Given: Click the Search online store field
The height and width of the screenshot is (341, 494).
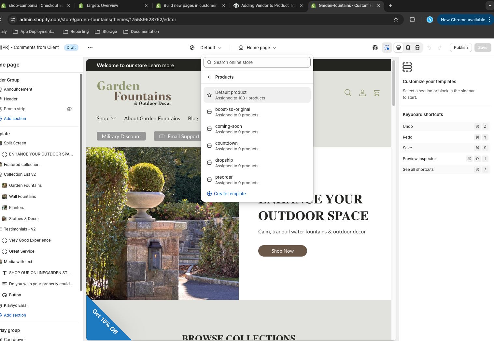Looking at the screenshot, I should [257, 62].
